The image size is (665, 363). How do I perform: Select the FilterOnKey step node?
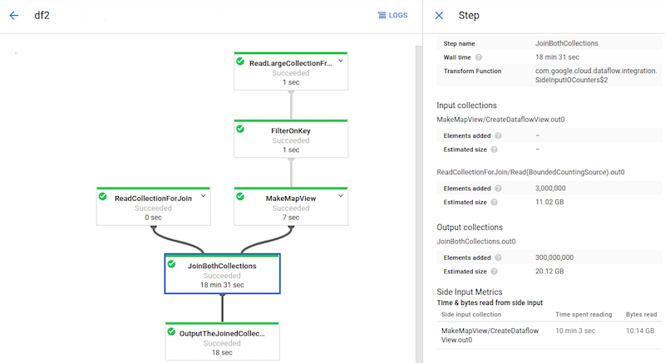point(290,137)
